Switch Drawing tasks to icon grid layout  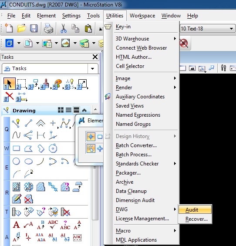click(x=61, y=110)
